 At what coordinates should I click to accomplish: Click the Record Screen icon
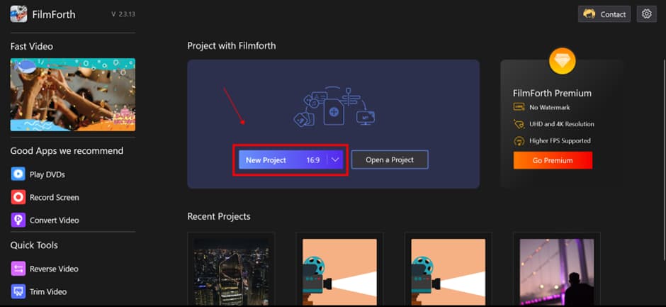pos(18,197)
